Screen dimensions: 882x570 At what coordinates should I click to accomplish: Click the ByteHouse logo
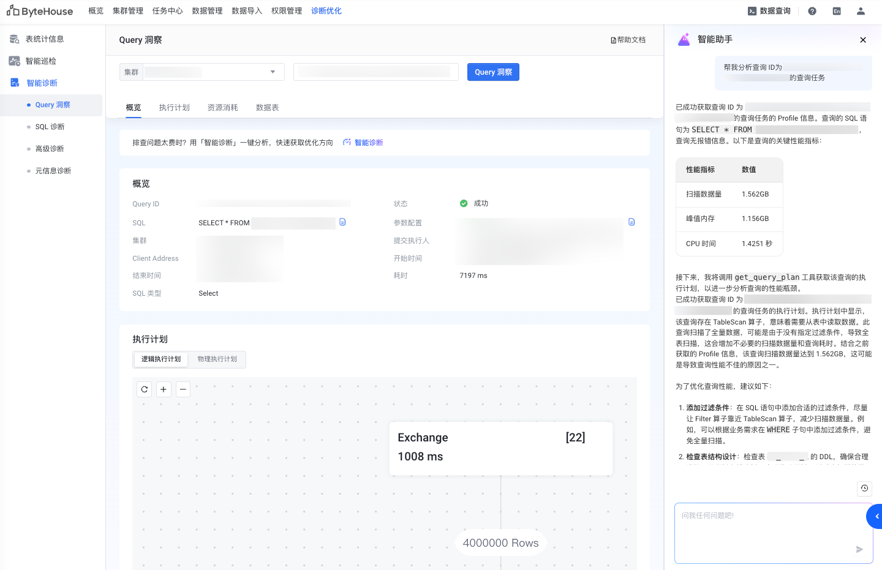(x=40, y=11)
